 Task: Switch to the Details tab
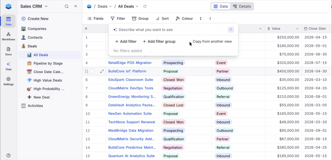[242, 6]
